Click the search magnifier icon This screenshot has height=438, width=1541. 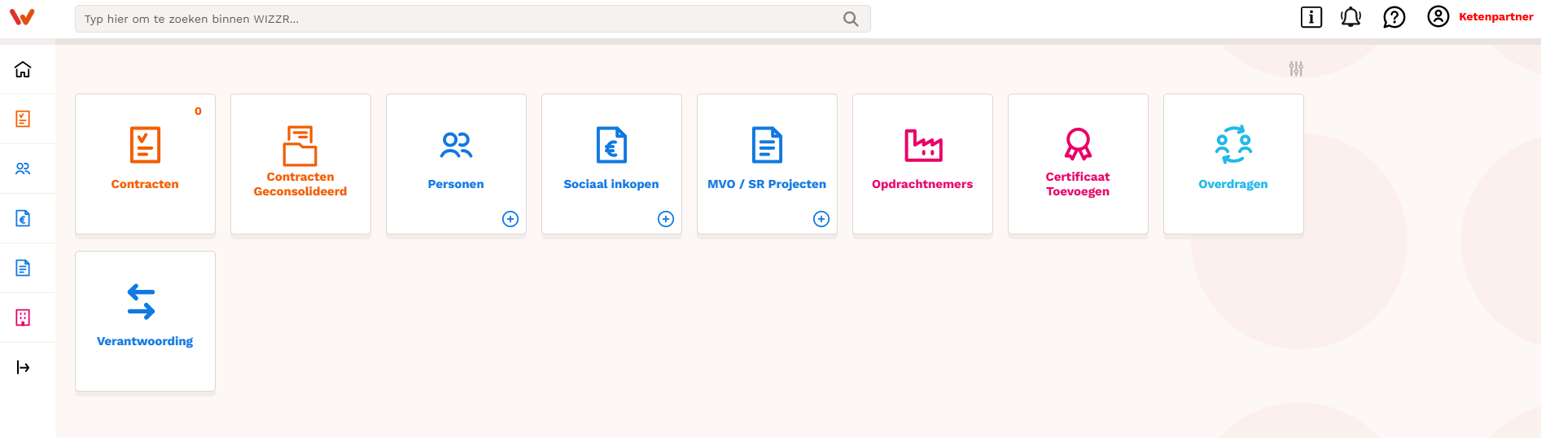pos(851,19)
